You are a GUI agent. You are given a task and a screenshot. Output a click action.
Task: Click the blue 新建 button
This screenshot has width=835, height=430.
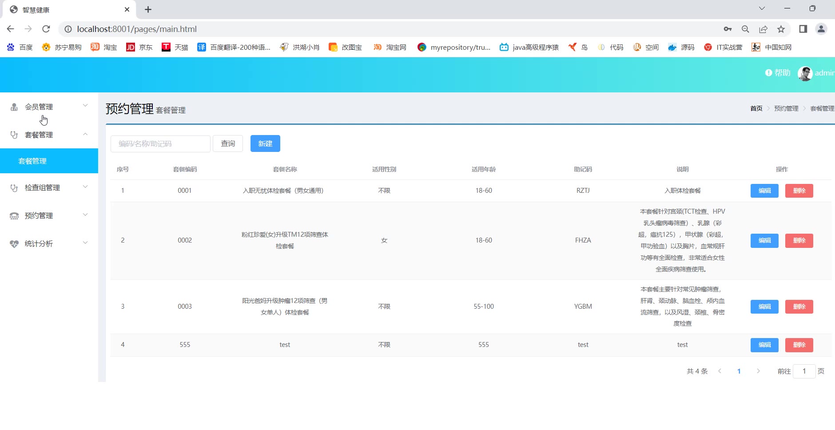click(x=265, y=143)
